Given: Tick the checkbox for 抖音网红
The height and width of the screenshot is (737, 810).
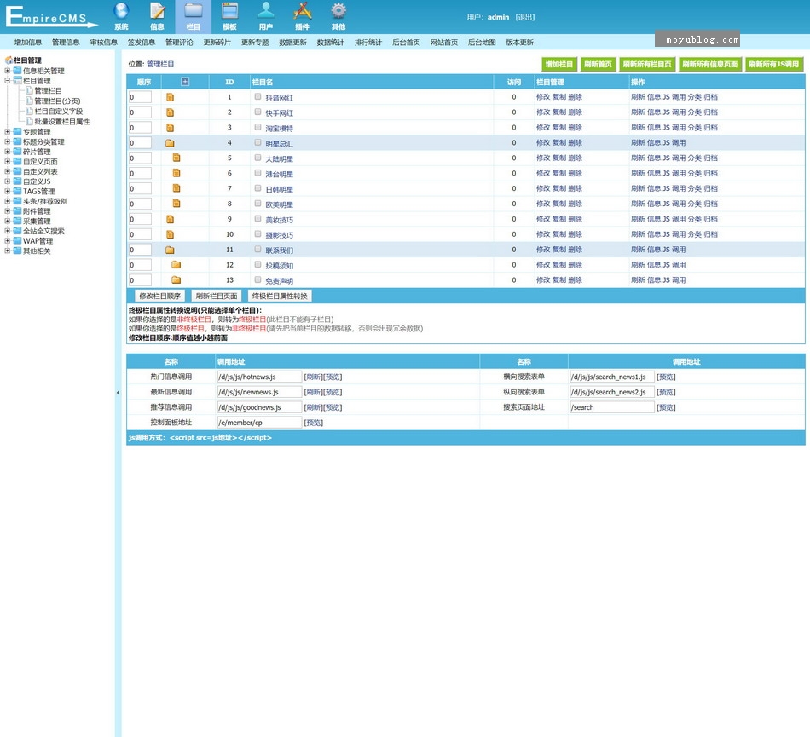Looking at the screenshot, I should tap(257, 96).
